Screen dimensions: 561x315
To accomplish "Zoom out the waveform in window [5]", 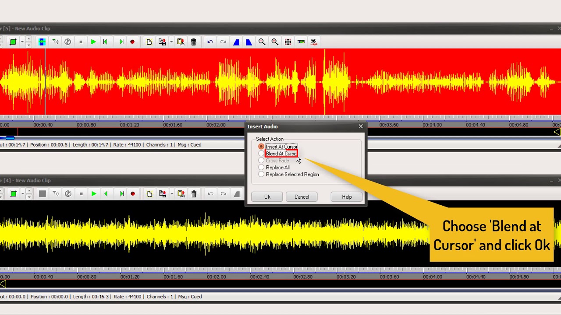I will coord(262,42).
